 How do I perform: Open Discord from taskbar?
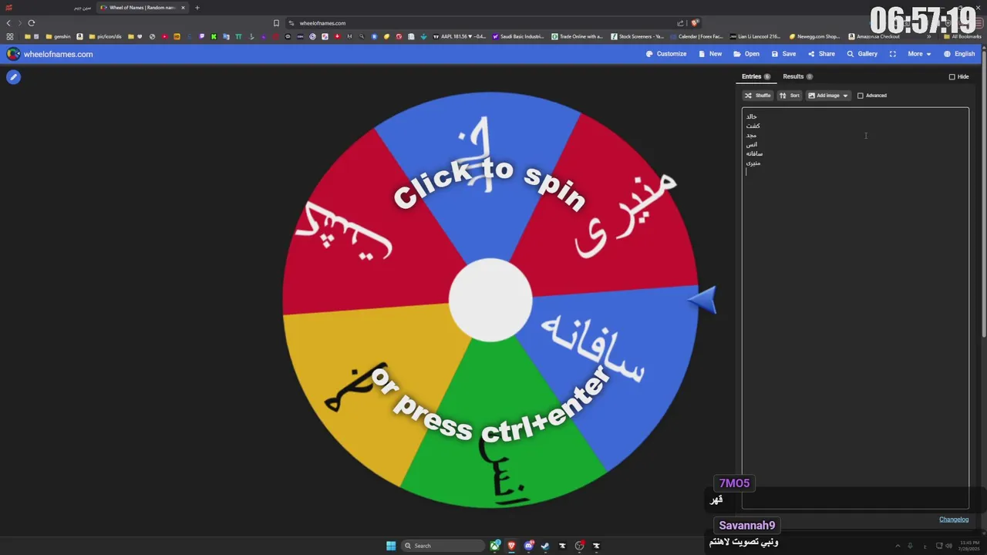528,546
